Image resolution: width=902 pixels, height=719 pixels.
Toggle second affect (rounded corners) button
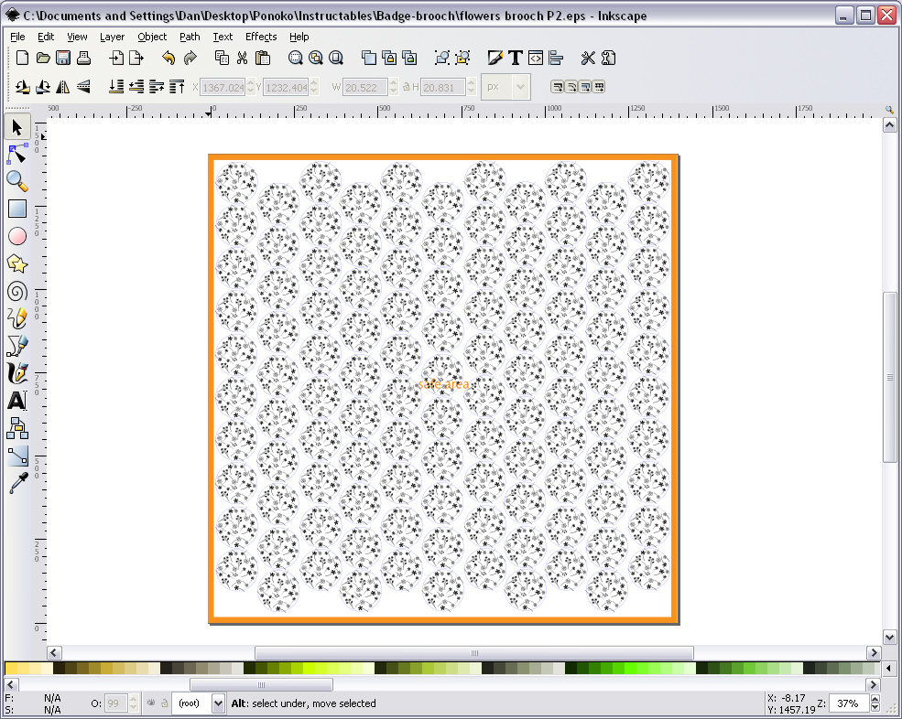click(x=571, y=87)
